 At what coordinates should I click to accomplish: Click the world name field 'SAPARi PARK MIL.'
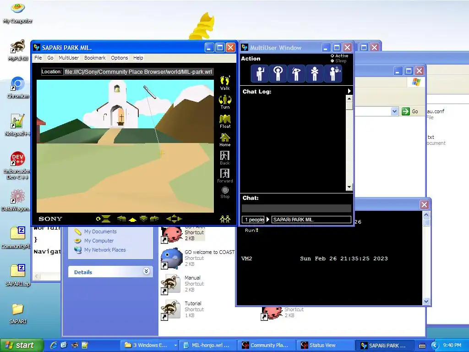pyautogui.click(x=311, y=220)
